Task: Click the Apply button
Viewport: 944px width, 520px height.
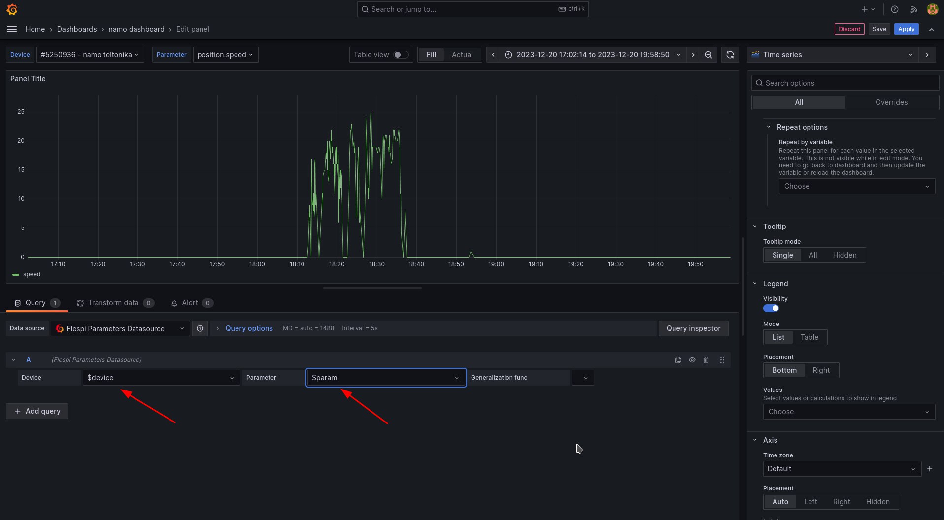Action: [x=906, y=29]
